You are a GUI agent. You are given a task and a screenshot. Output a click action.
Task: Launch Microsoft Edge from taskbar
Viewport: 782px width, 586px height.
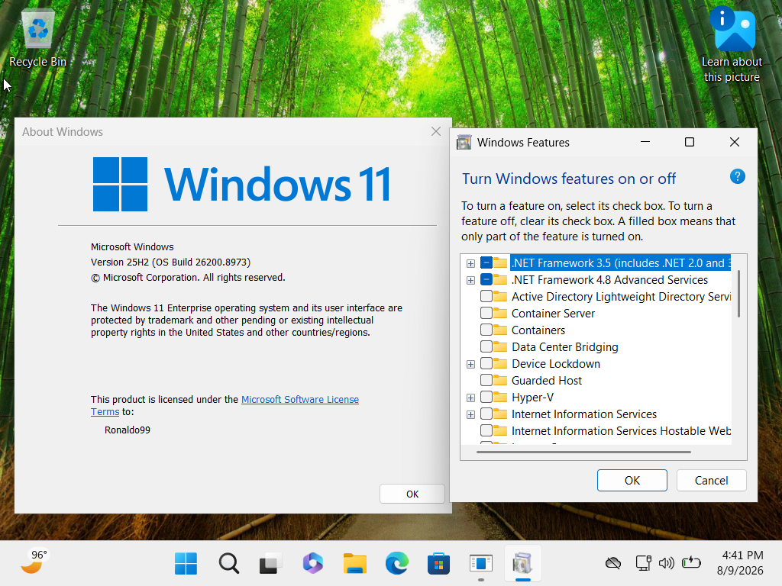click(397, 564)
